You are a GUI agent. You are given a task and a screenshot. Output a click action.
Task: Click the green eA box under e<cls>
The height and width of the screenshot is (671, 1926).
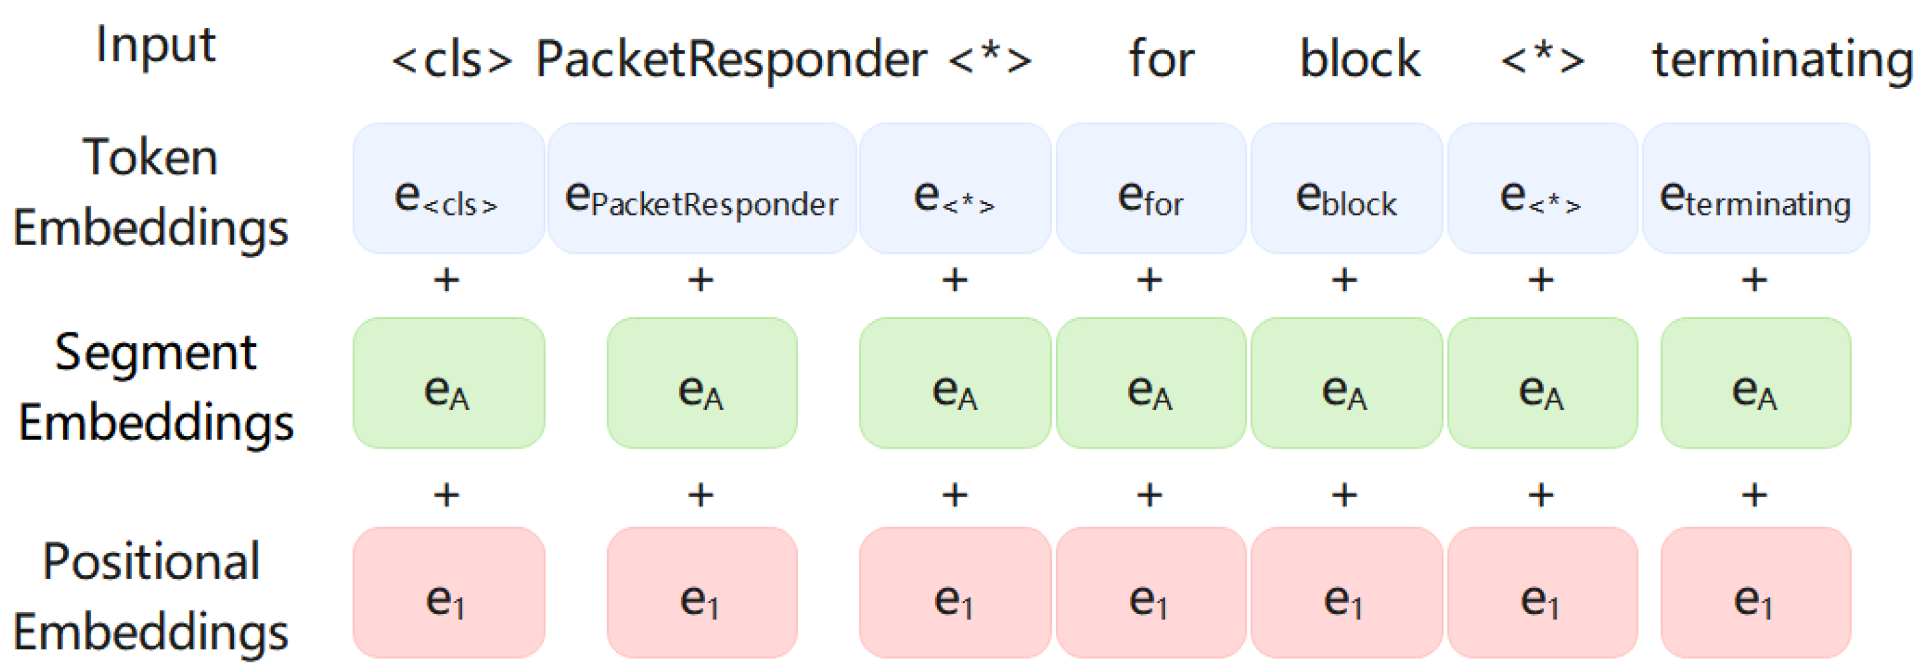(x=448, y=383)
